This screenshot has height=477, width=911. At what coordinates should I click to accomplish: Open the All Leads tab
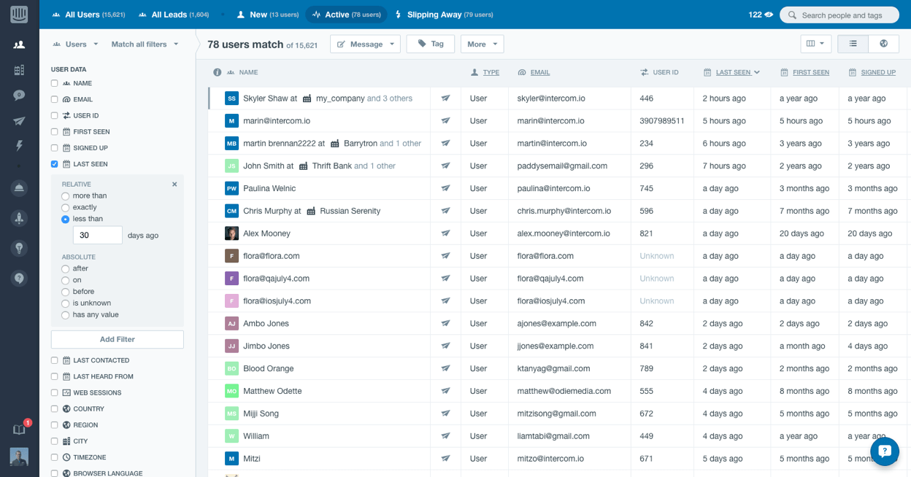[173, 14]
